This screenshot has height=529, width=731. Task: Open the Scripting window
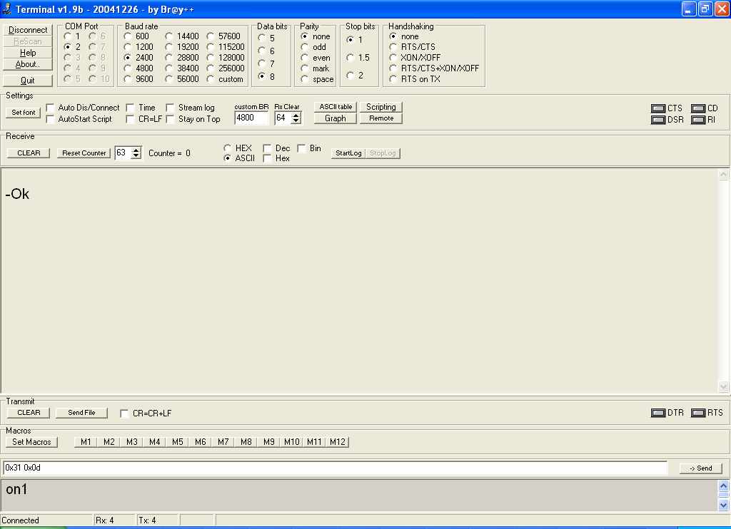(381, 107)
